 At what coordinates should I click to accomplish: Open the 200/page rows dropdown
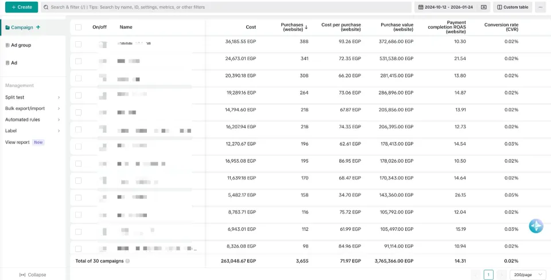[x=527, y=275]
